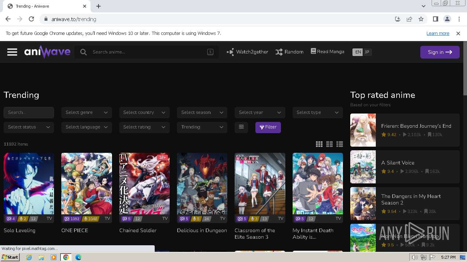The height and width of the screenshot is (262, 467).
Task: Expand the Select country dropdown
Action: [x=144, y=112]
